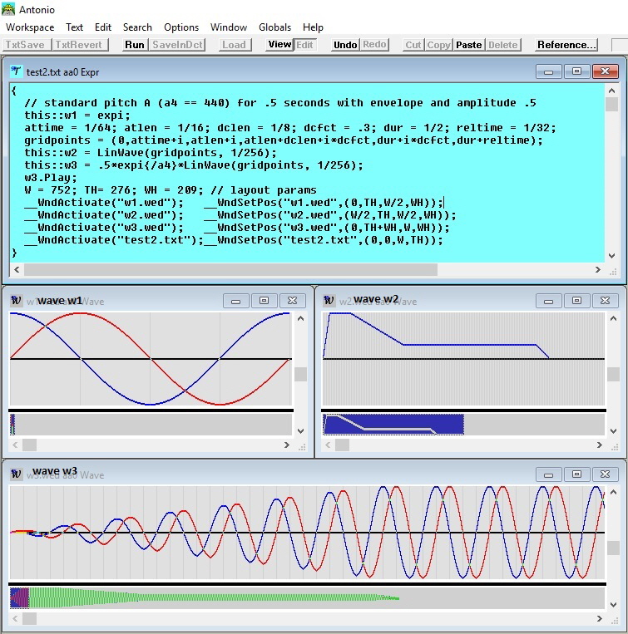
Task: Click the wave w1 window icon
Action: (x=16, y=300)
